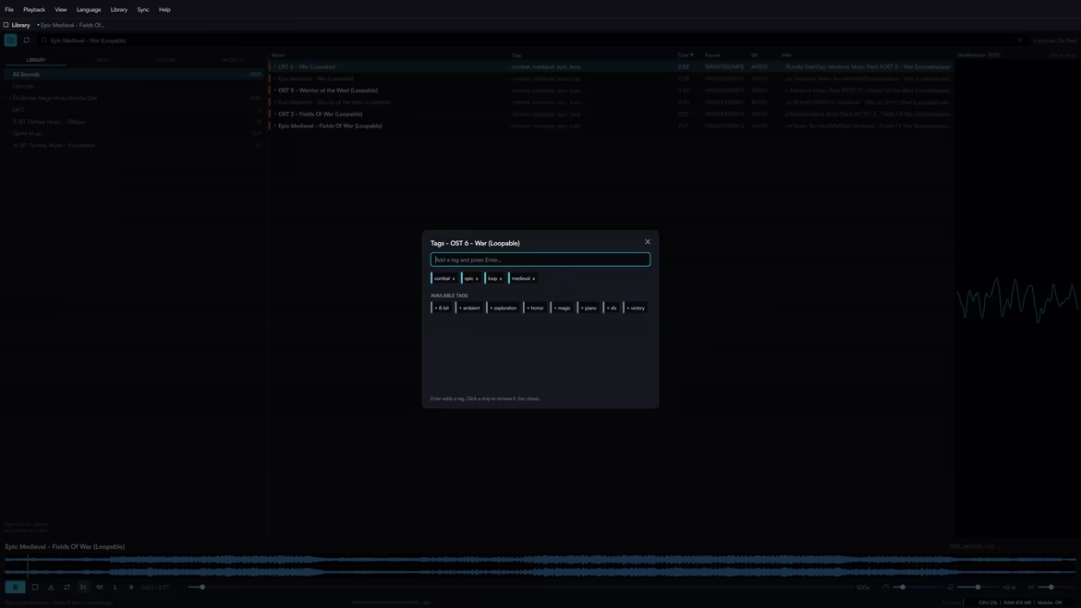Open the Help menu

[x=164, y=9]
